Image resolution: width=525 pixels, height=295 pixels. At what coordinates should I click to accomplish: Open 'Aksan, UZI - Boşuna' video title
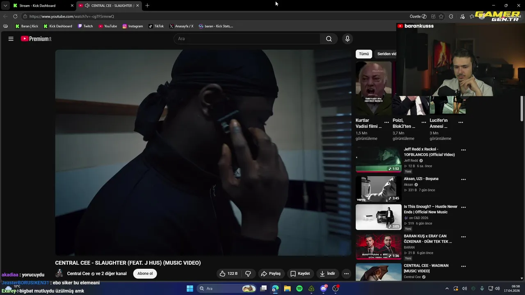421,179
